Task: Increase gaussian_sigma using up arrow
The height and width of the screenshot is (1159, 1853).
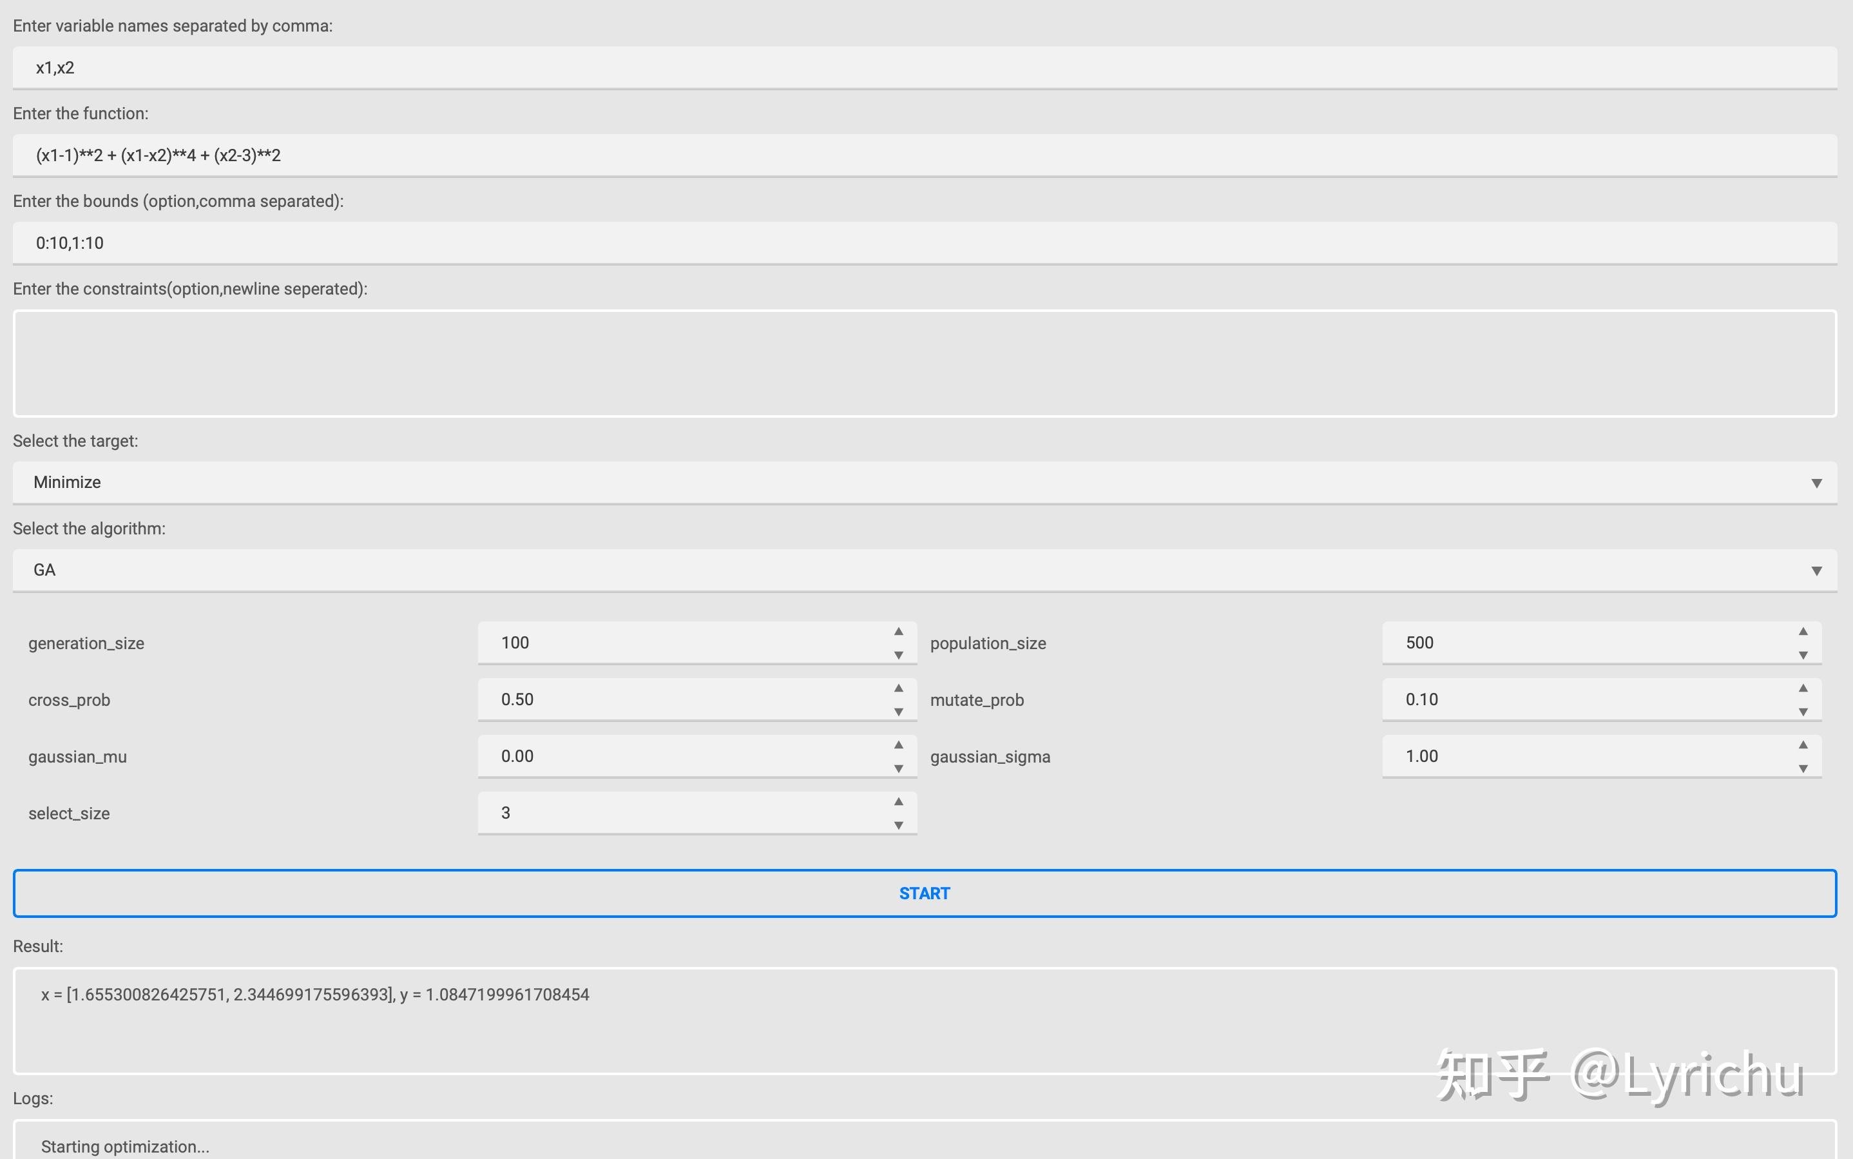Action: tap(1803, 745)
